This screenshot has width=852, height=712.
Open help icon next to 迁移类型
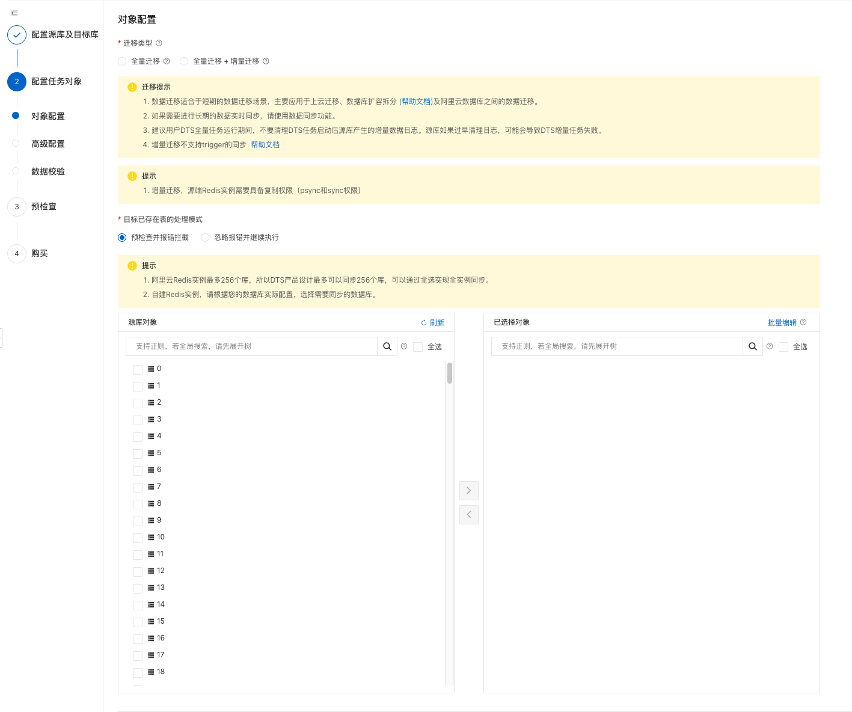click(x=159, y=43)
